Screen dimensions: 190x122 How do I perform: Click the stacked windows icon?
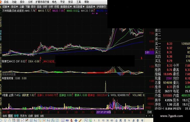click(31, 120)
